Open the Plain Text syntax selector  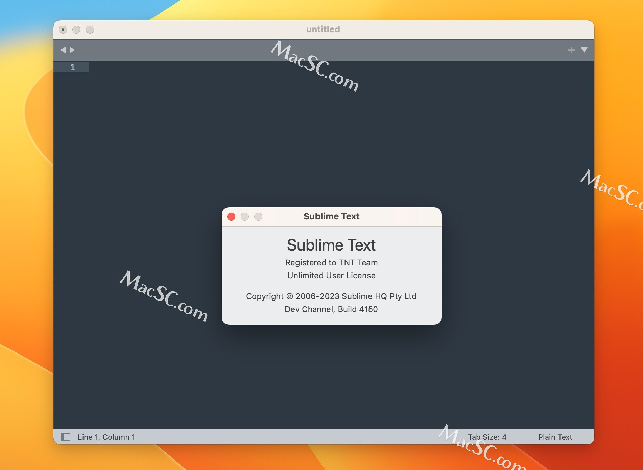point(555,437)
